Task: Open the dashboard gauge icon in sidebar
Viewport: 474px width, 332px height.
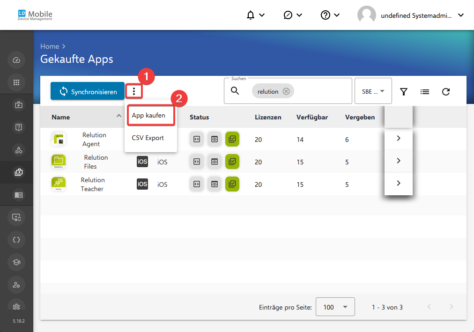Action: pyautogui.click(x=16, y=60)
